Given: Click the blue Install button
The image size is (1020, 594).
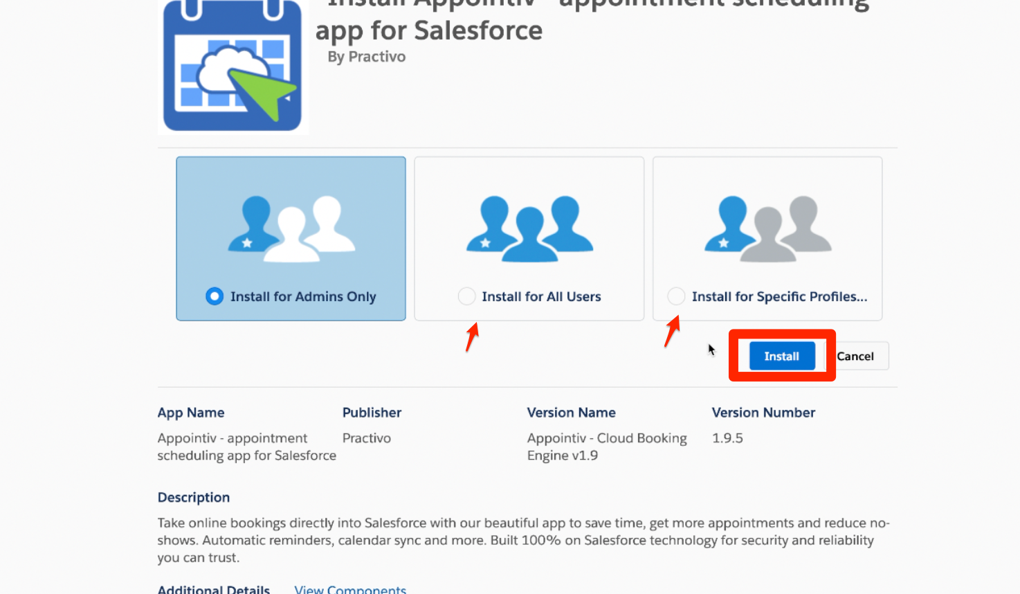Looking at the screenshot, I should 782,356.
